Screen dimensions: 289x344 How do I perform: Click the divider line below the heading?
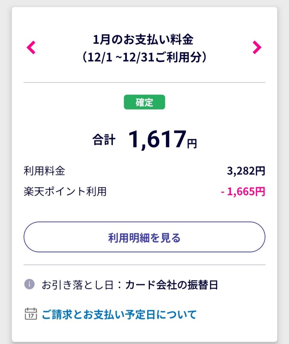click(144, 82)
